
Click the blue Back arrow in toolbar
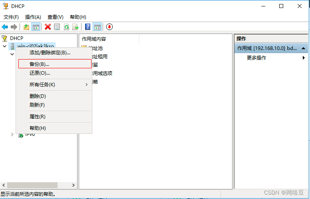point(5,27)
